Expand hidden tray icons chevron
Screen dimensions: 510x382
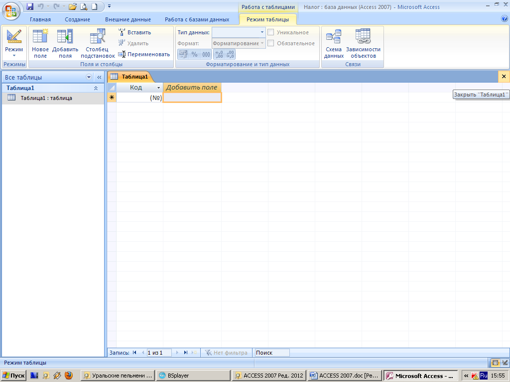pos(466,376)
